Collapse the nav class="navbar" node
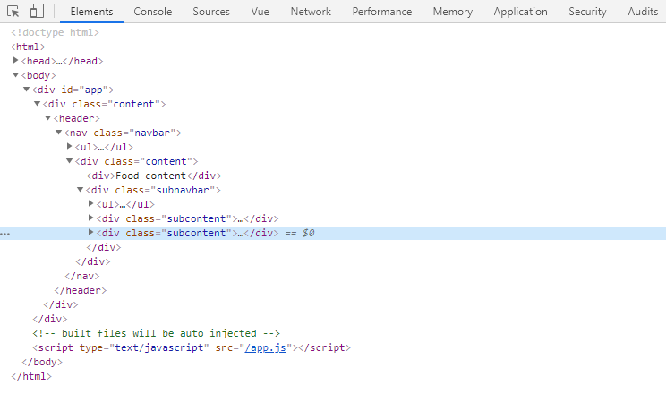This screenshot has width=666, height=411. click(x=59, y=133)
